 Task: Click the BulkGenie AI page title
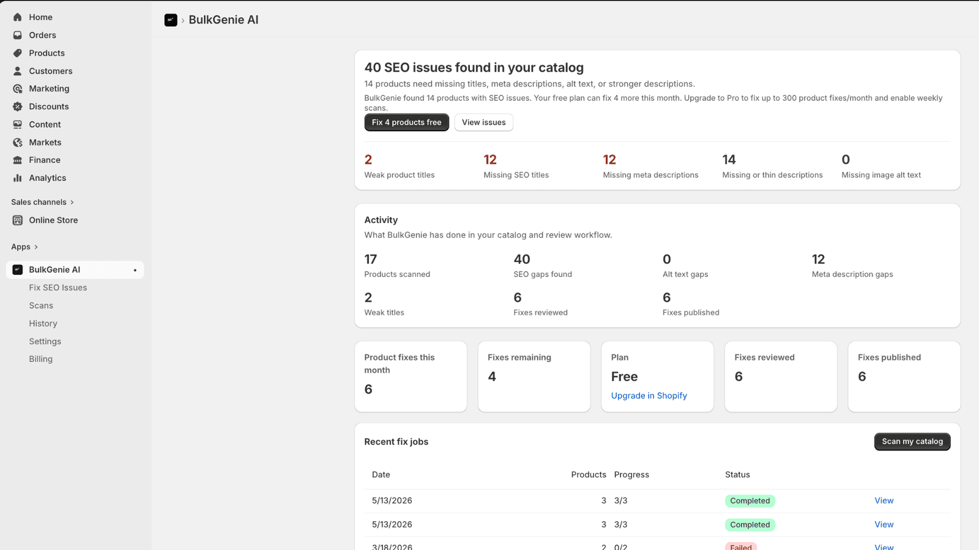(x=223, y=20)
